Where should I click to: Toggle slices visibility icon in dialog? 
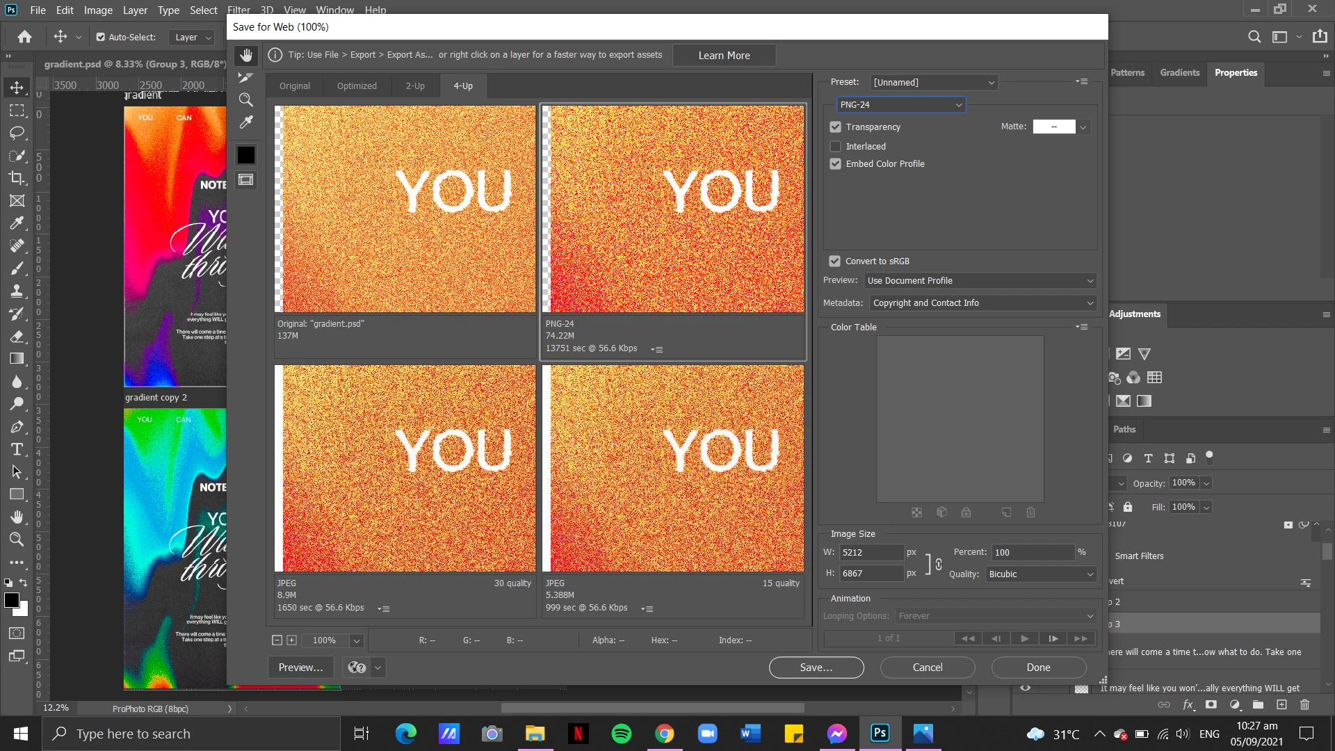click(x=246, y=180)
